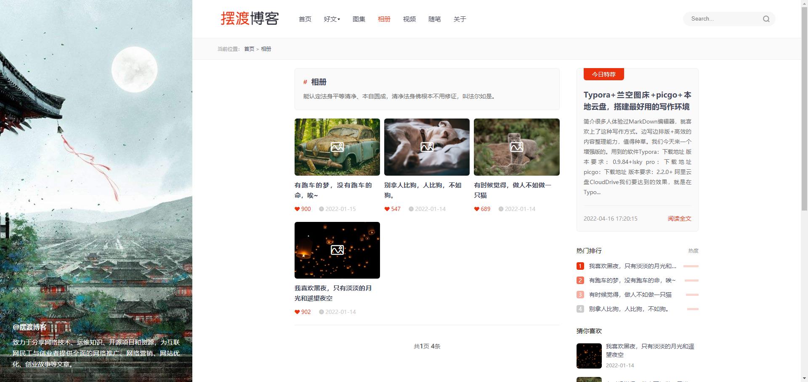Image resolution: width=808 pixels, height=382 pixels.
Task: Open the 首页 navigation item
Action: pyautogui.click(x=305, y=19)
